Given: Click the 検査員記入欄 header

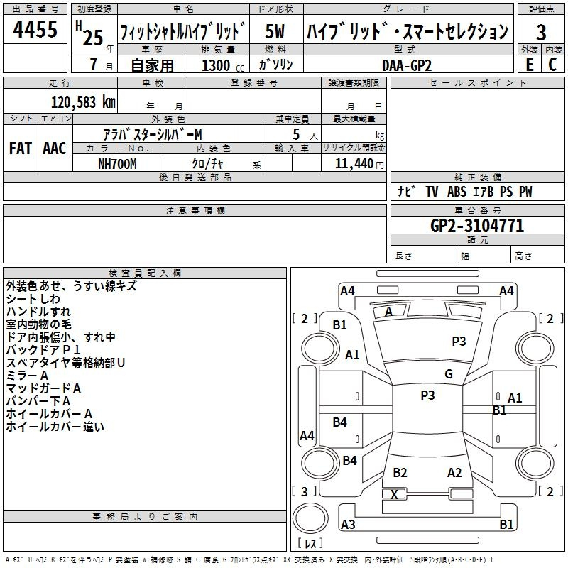Looking at the screenshot, I should coord(145,273).
